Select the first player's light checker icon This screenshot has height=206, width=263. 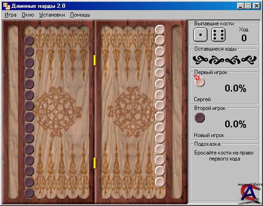[200, 82]
